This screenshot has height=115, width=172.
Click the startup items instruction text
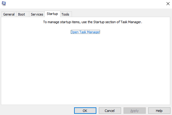click(92, 22)
